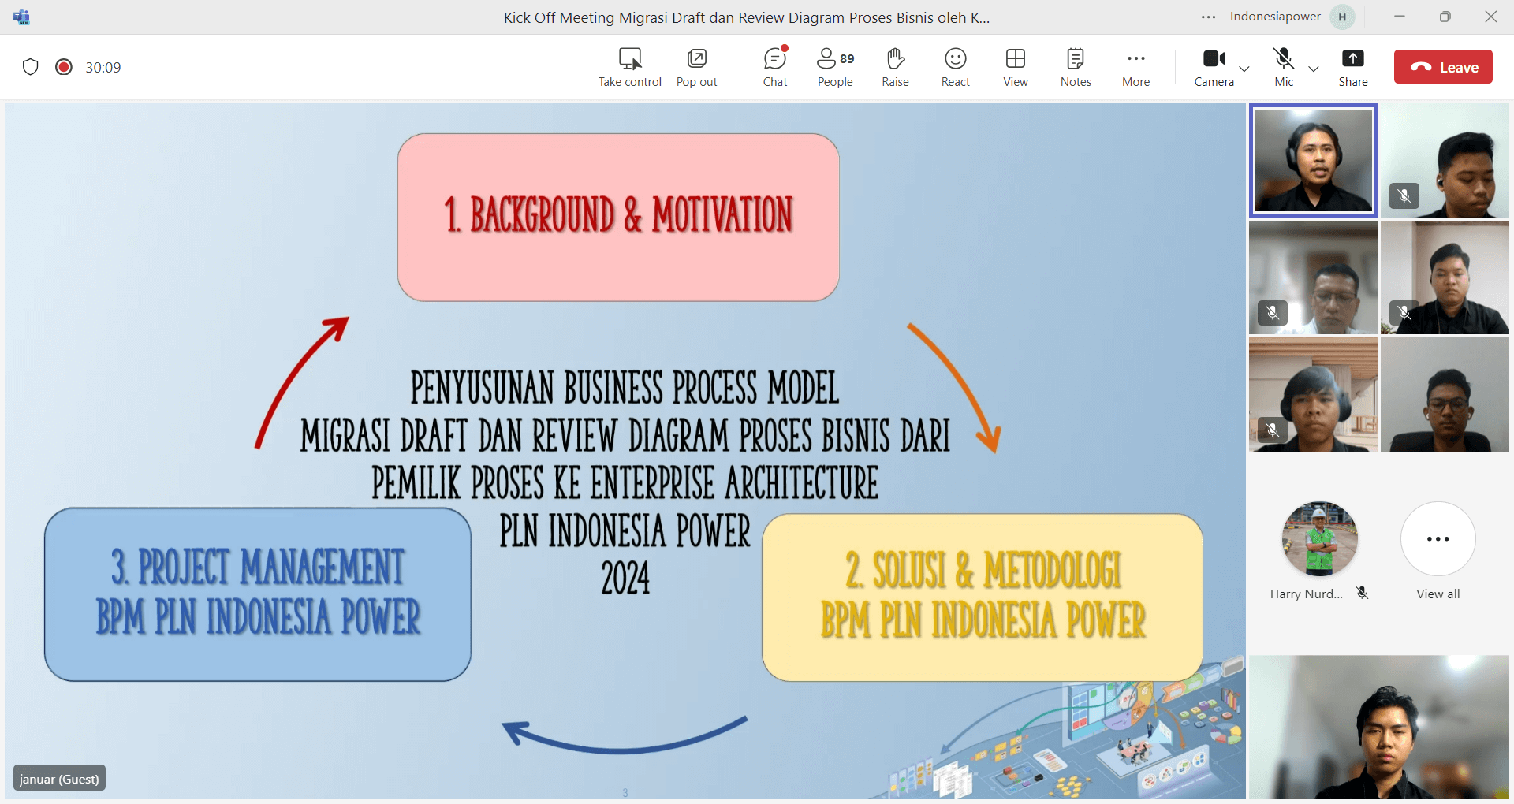The height and width of the screenshot is (804, 1514).
Task: Open the More actions menu
Action: point(1135,67)
